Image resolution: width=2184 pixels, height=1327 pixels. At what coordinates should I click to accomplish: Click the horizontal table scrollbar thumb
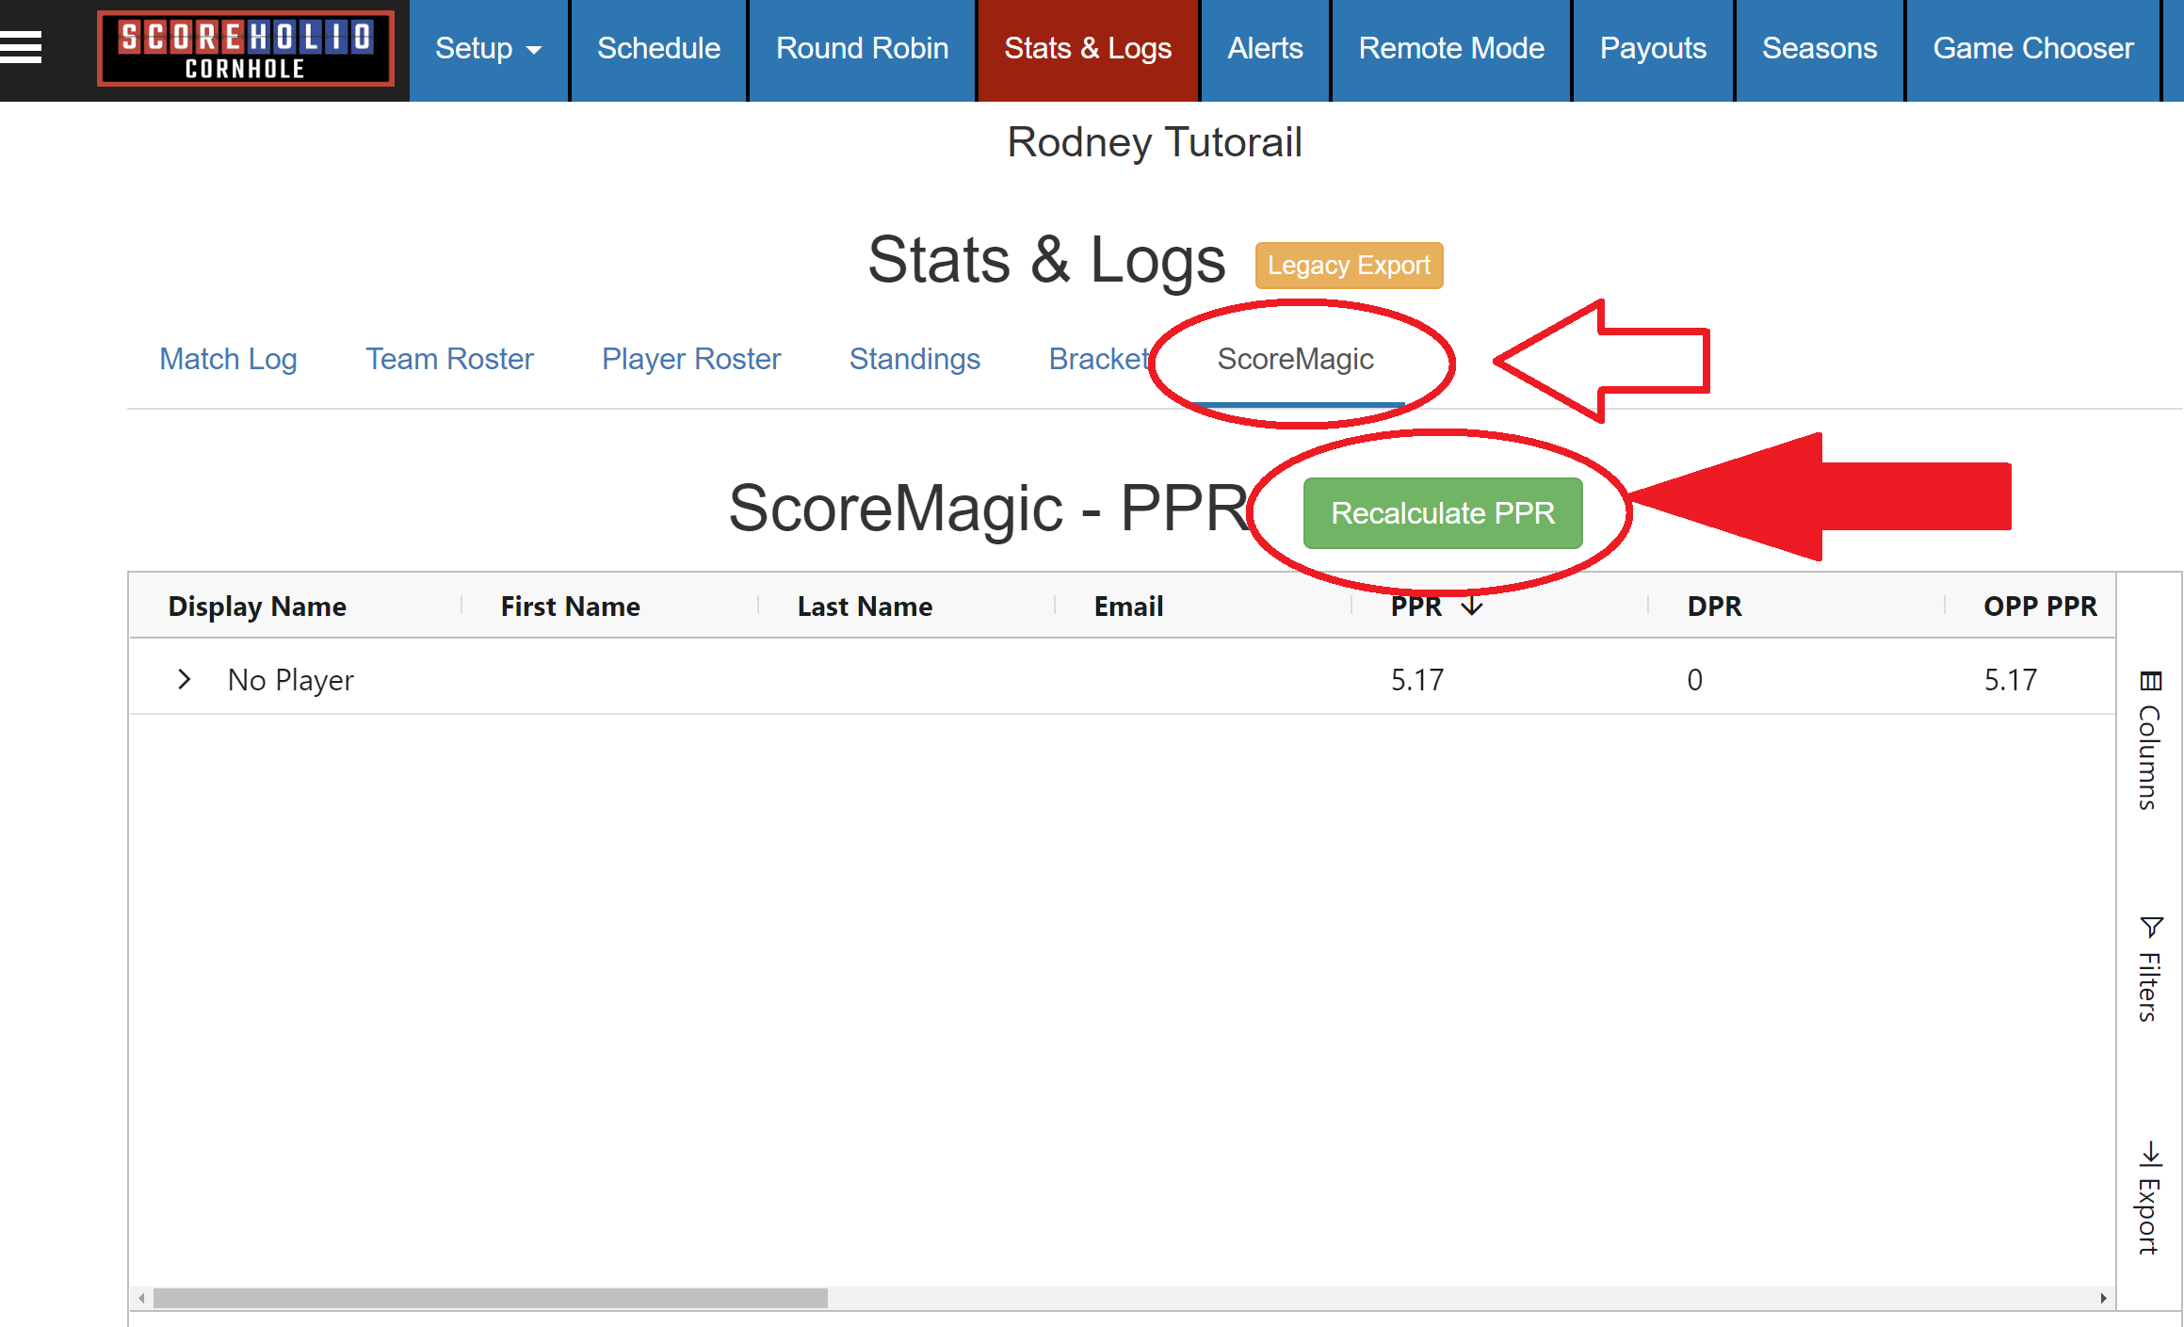point(490,1298)
